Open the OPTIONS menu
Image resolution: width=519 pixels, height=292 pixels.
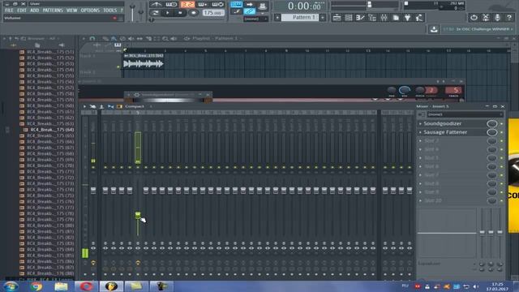(x=90, y=11)
